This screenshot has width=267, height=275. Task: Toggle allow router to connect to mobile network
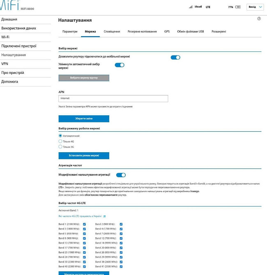(x=175, y=57)
